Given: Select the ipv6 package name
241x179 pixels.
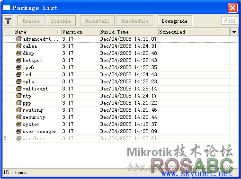Looking at the screenshot, I should [28, 67].
